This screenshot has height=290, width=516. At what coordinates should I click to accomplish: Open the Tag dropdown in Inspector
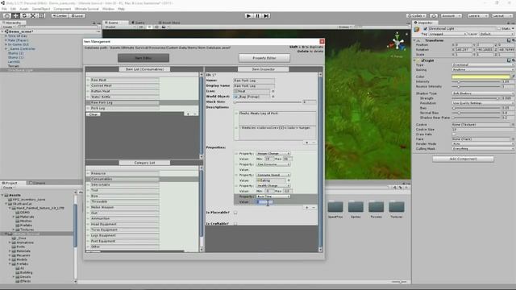click(448, 34)
